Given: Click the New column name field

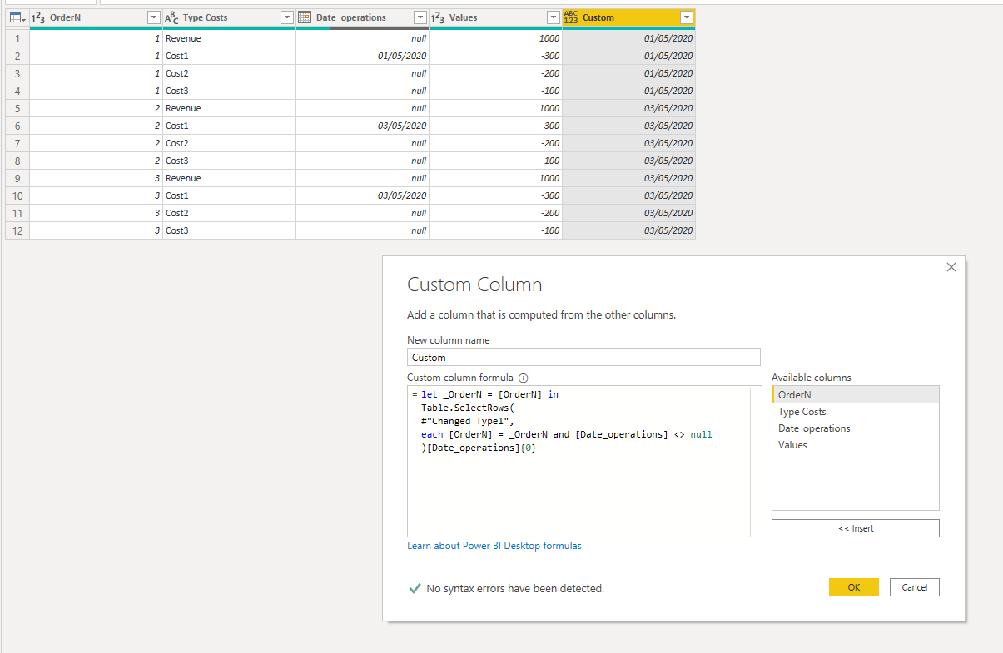Looking at the screenshot, I should [583, 357].
